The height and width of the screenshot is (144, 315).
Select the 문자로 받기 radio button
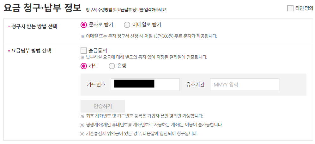click(84, 25)
